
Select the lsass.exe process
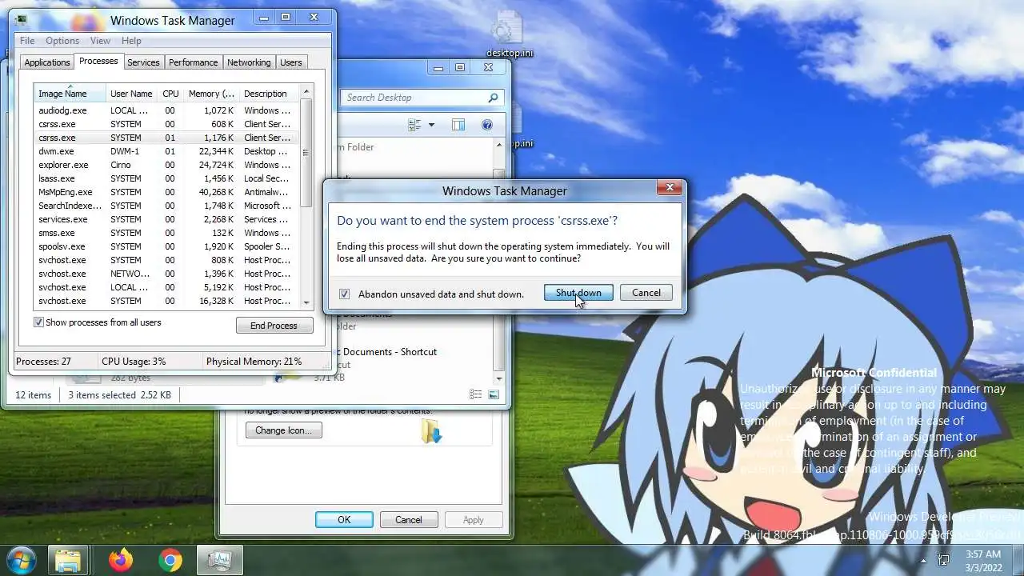pyautogui.click(x=167, y=178)
